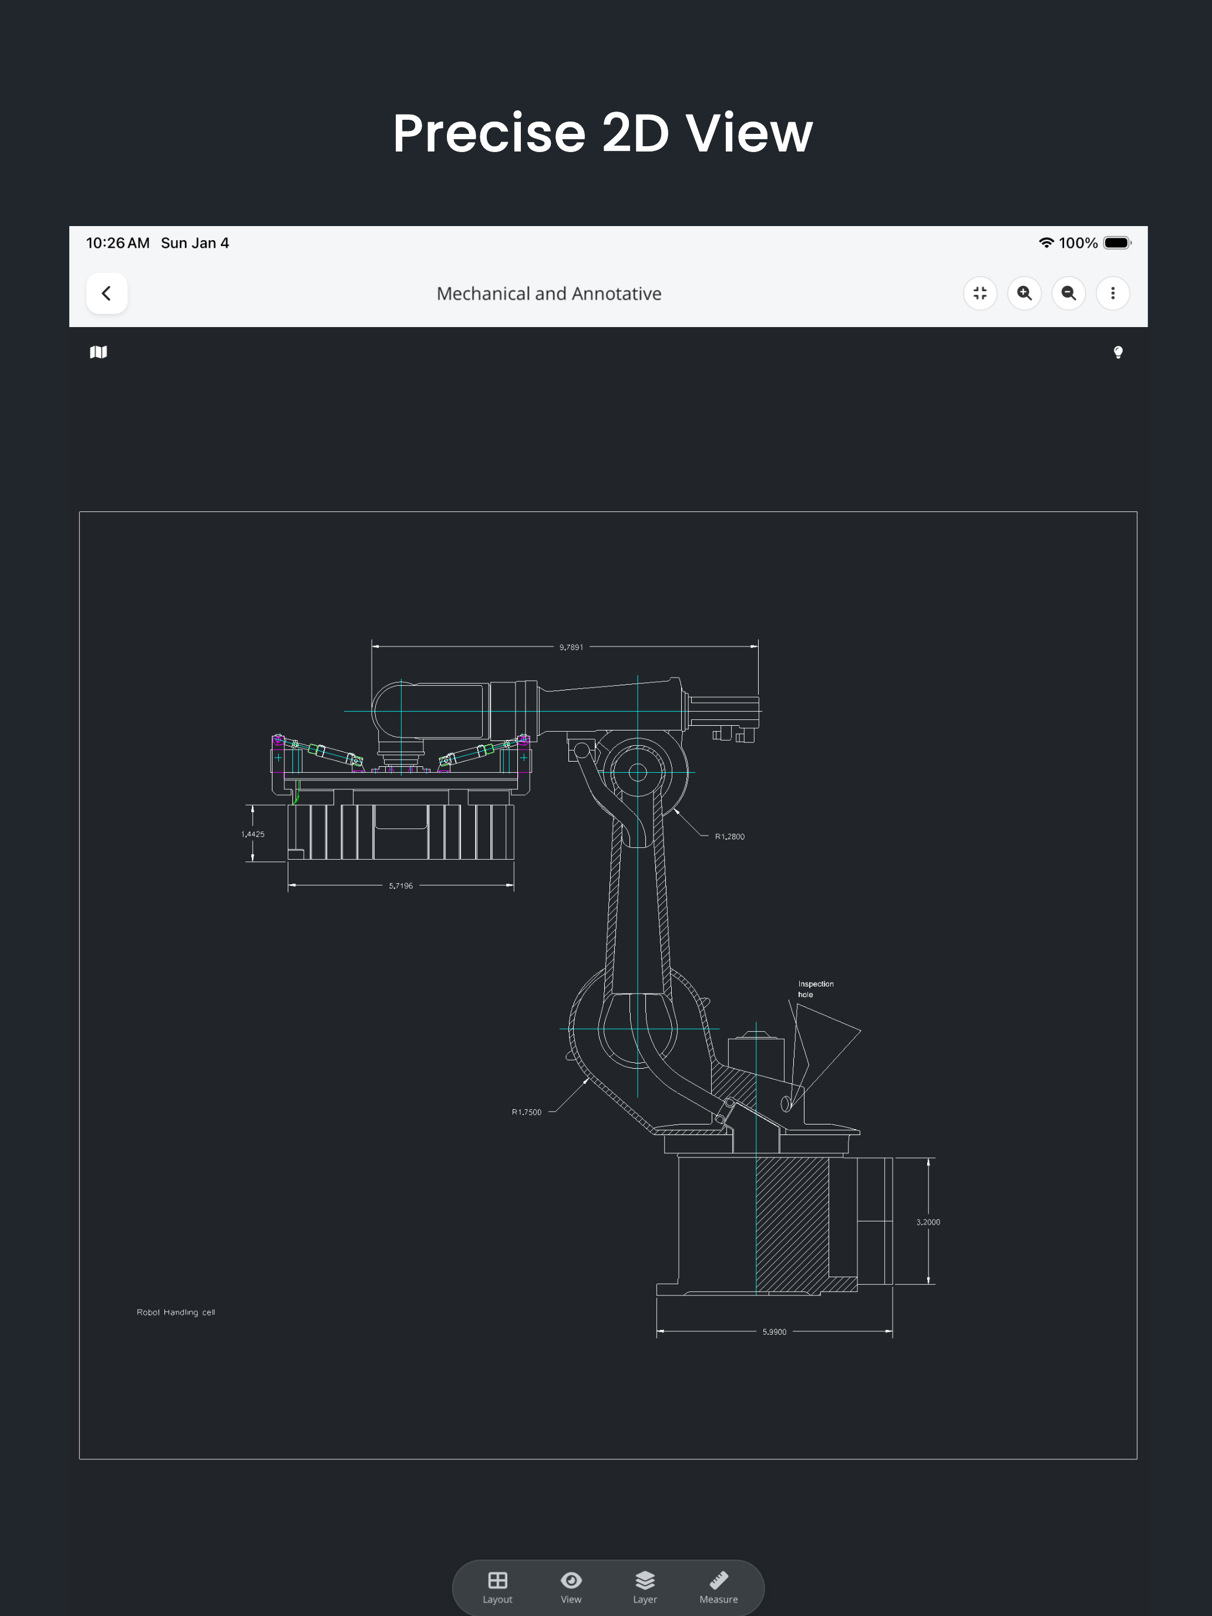Tap the 'Robot Handling cell' label

click(176, 1313)
